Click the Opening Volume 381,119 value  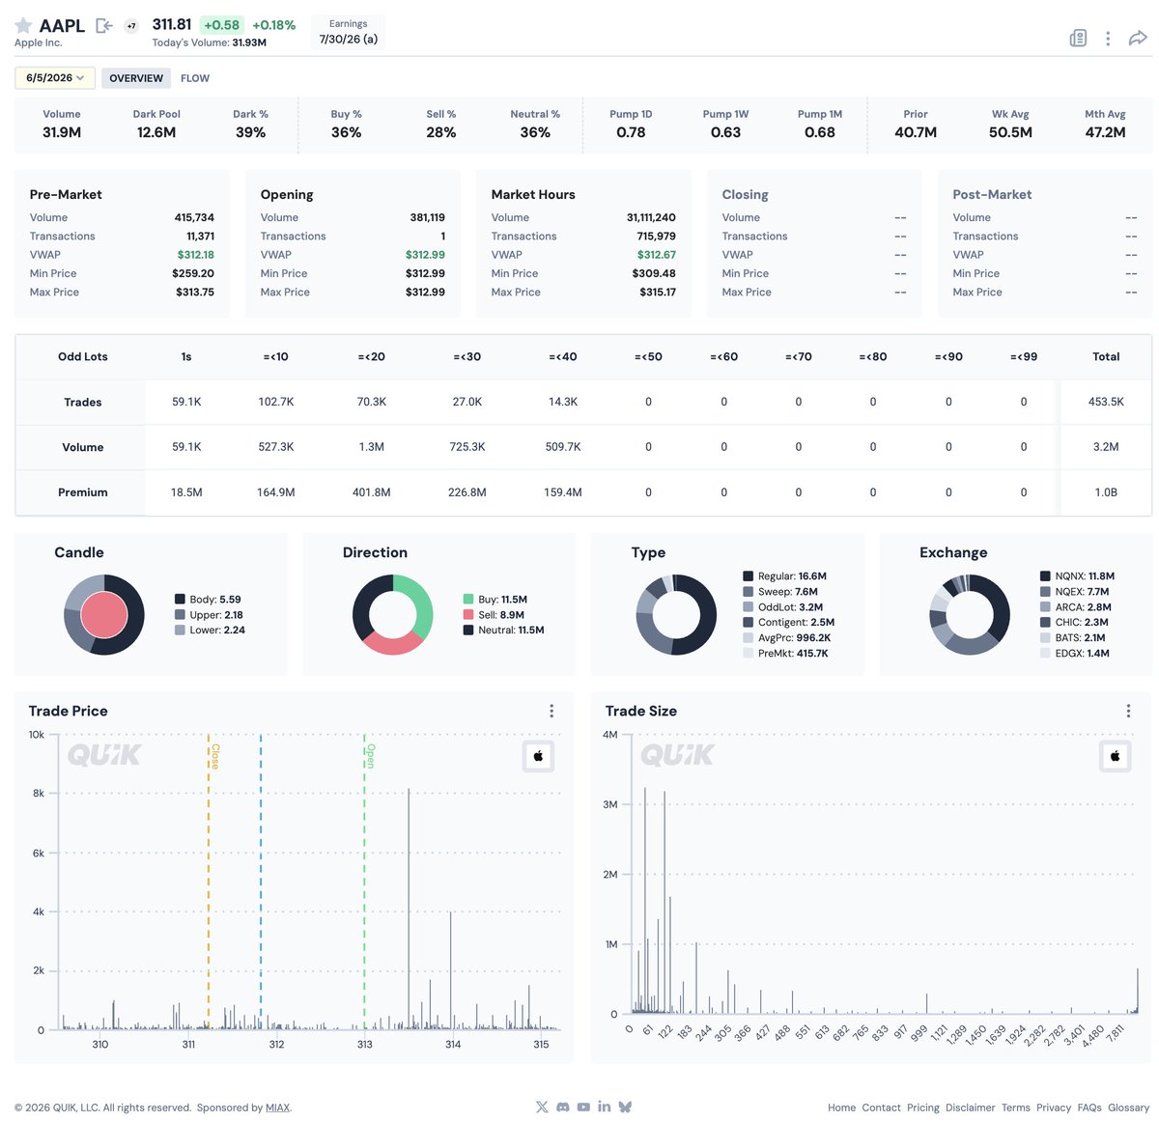click(427, 218)
